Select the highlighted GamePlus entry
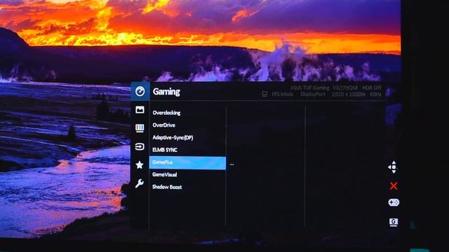The width and height of the screenshot is (449, 252). coord(187,163)
